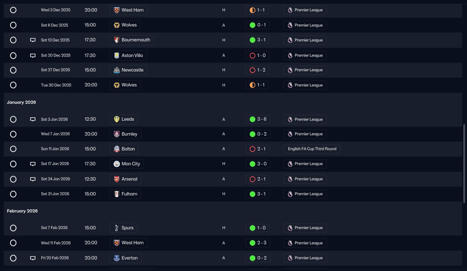Open the Burnley club button

point(125,134)
